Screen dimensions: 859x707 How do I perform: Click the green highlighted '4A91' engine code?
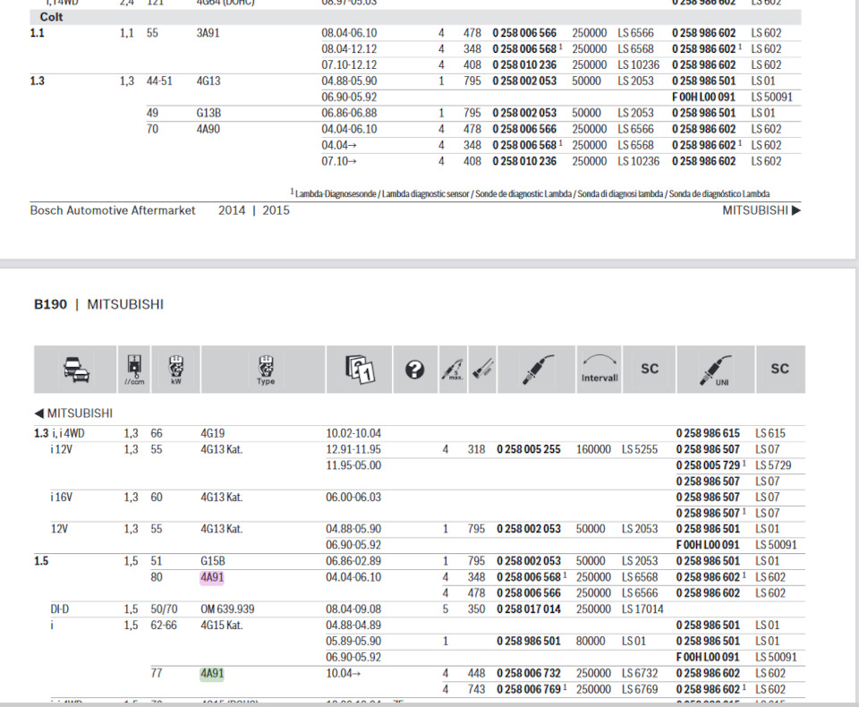[x=212, y=674]
